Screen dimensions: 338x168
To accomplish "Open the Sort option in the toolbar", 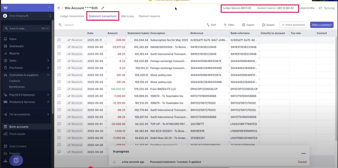I will point(211,25).
